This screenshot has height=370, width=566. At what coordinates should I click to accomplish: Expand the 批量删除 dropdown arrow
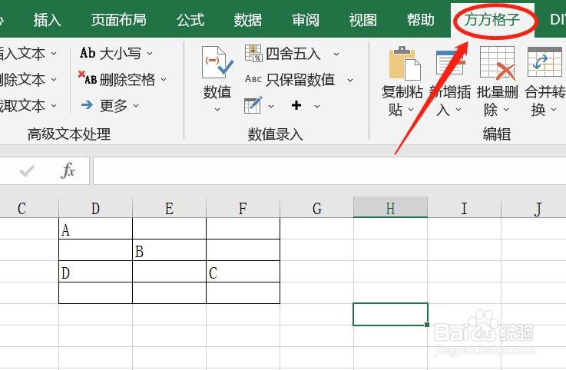pyautogui.click(x=506, y=109)
